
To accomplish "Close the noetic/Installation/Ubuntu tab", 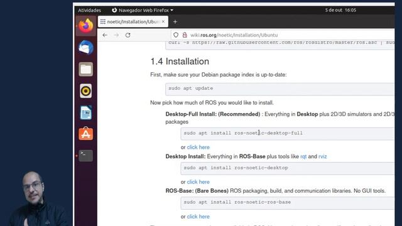I will (x=163, y=22).
